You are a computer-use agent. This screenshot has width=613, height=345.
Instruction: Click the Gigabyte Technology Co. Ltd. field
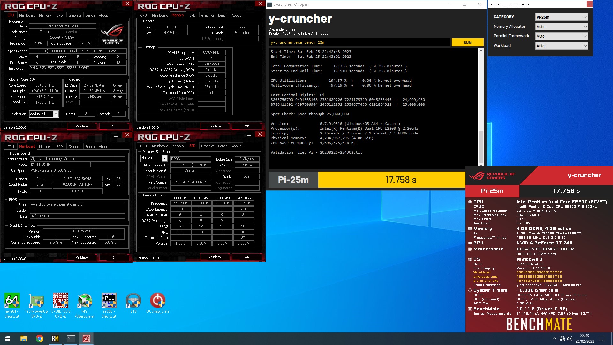pos(77,159)
